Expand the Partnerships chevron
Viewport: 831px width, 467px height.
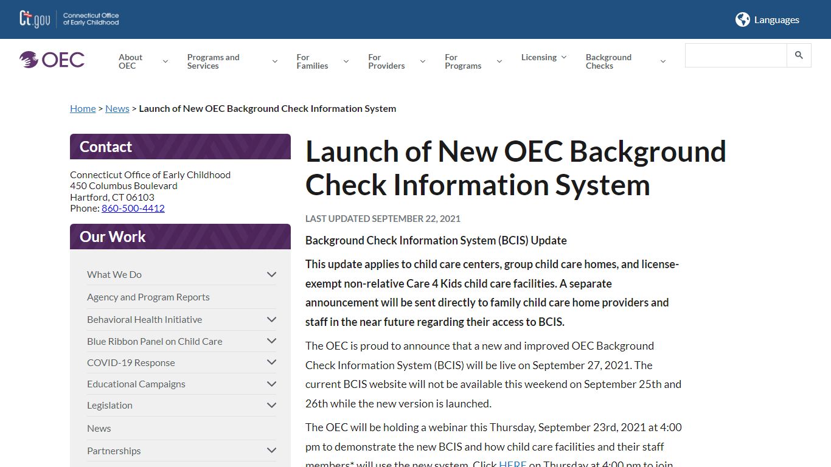(x=271, y=451)
